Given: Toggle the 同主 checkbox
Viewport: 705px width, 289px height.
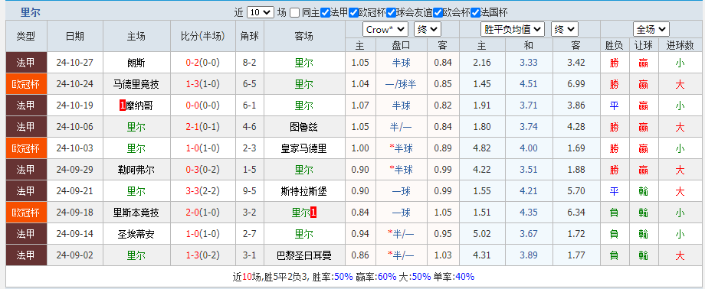Looking at the screenshot, I should click(x=294, y=13).
